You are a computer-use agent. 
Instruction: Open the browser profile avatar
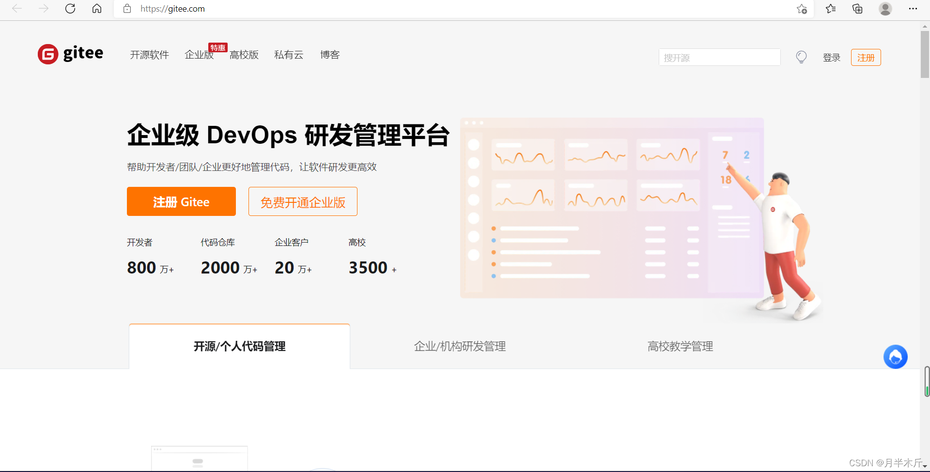885,9
